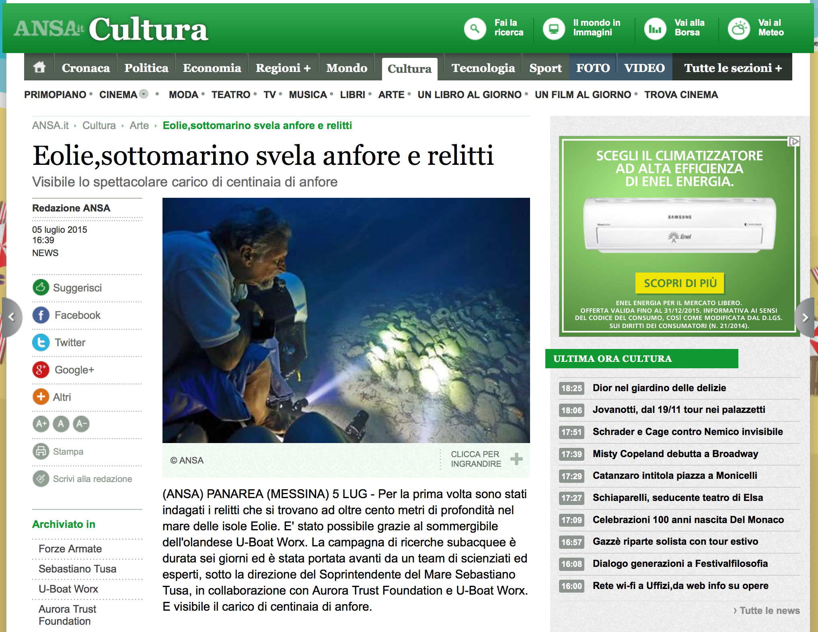The image size is (818, 632).
Task: Open Dior nel giardino delle delizie news
Action: [659, 388]
